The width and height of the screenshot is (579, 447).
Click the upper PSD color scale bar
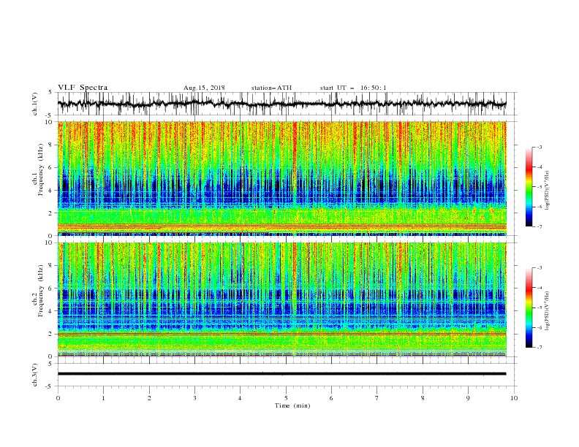[529, 186]
